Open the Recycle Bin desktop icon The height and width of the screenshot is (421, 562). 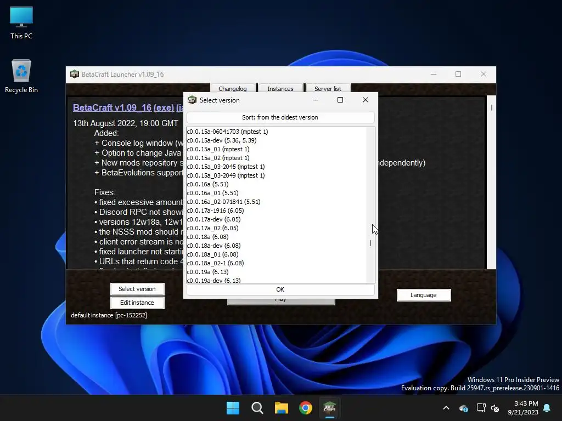(x=21, y=76)
